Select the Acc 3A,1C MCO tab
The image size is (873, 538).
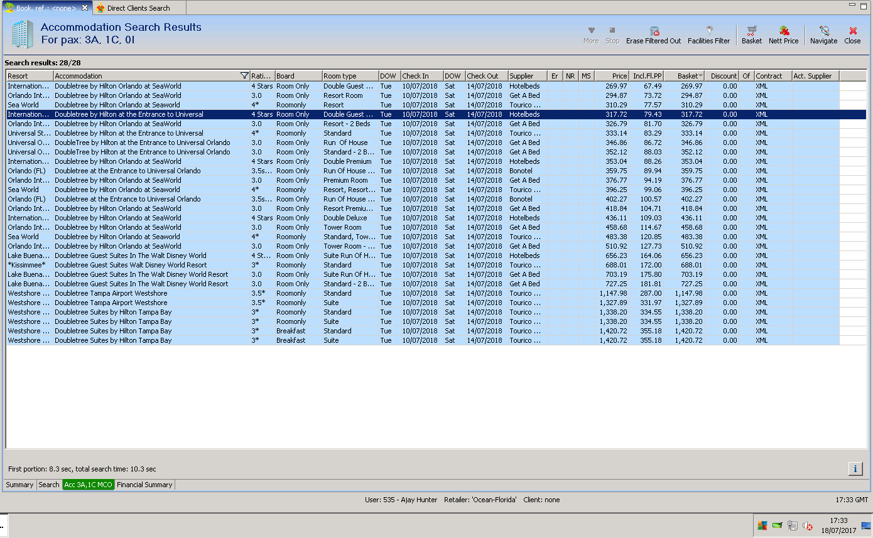click(x=89, y=485)
